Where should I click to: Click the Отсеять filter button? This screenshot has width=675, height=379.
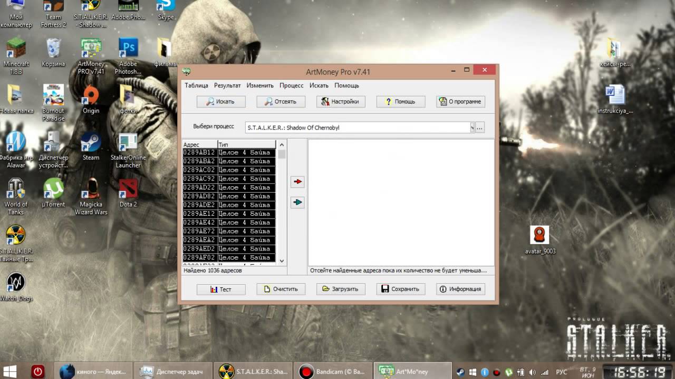[x=281, y=102]
